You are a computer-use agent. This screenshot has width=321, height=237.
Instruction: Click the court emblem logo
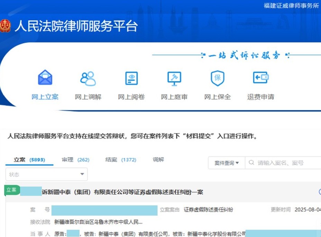coord(5,26)
